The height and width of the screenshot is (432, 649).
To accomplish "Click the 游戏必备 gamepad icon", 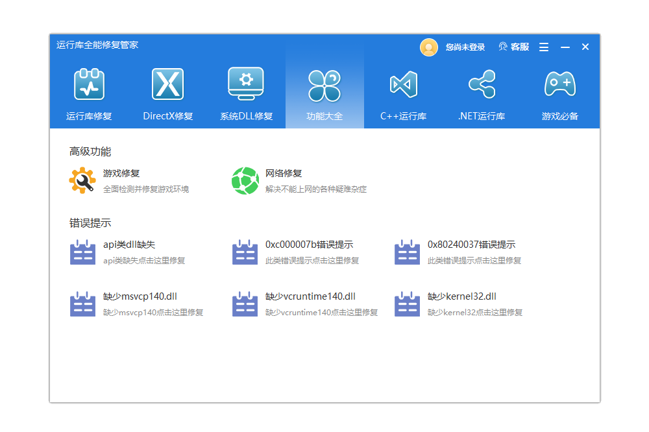I will (x=560, y=83).
